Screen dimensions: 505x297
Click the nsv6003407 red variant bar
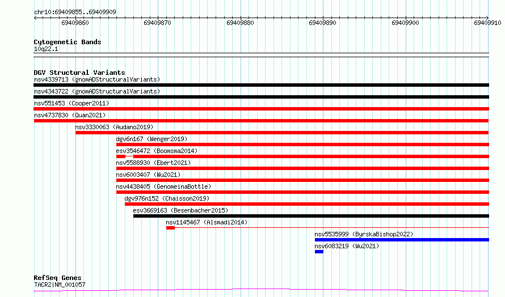[x=303, y=180]
